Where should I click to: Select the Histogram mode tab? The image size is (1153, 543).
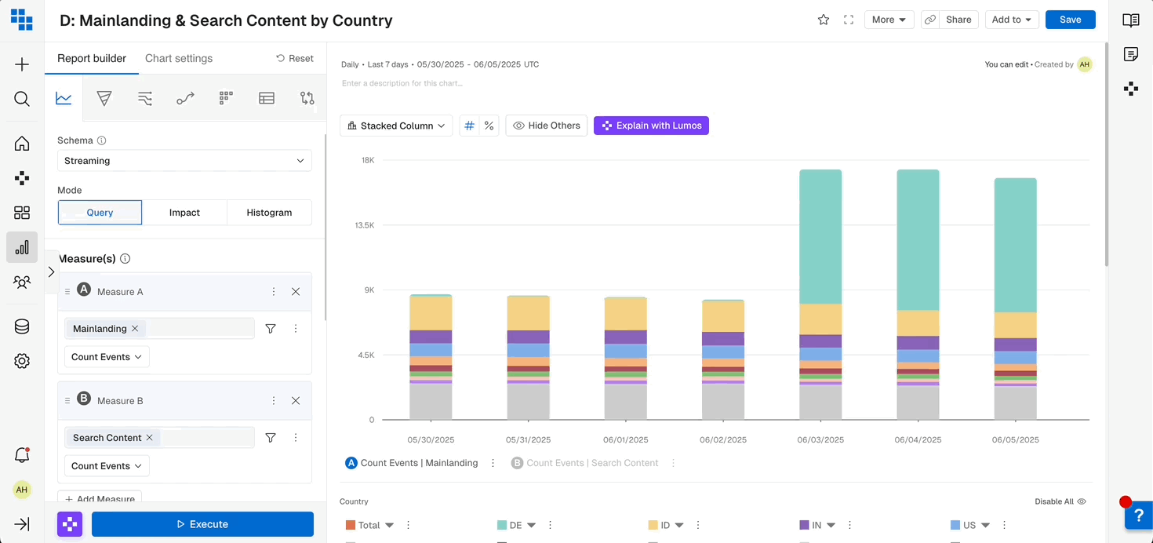coord(269,213)
